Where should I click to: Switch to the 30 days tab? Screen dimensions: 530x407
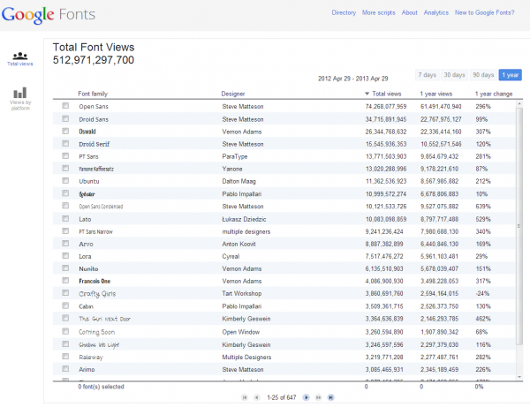coord(455,74)
